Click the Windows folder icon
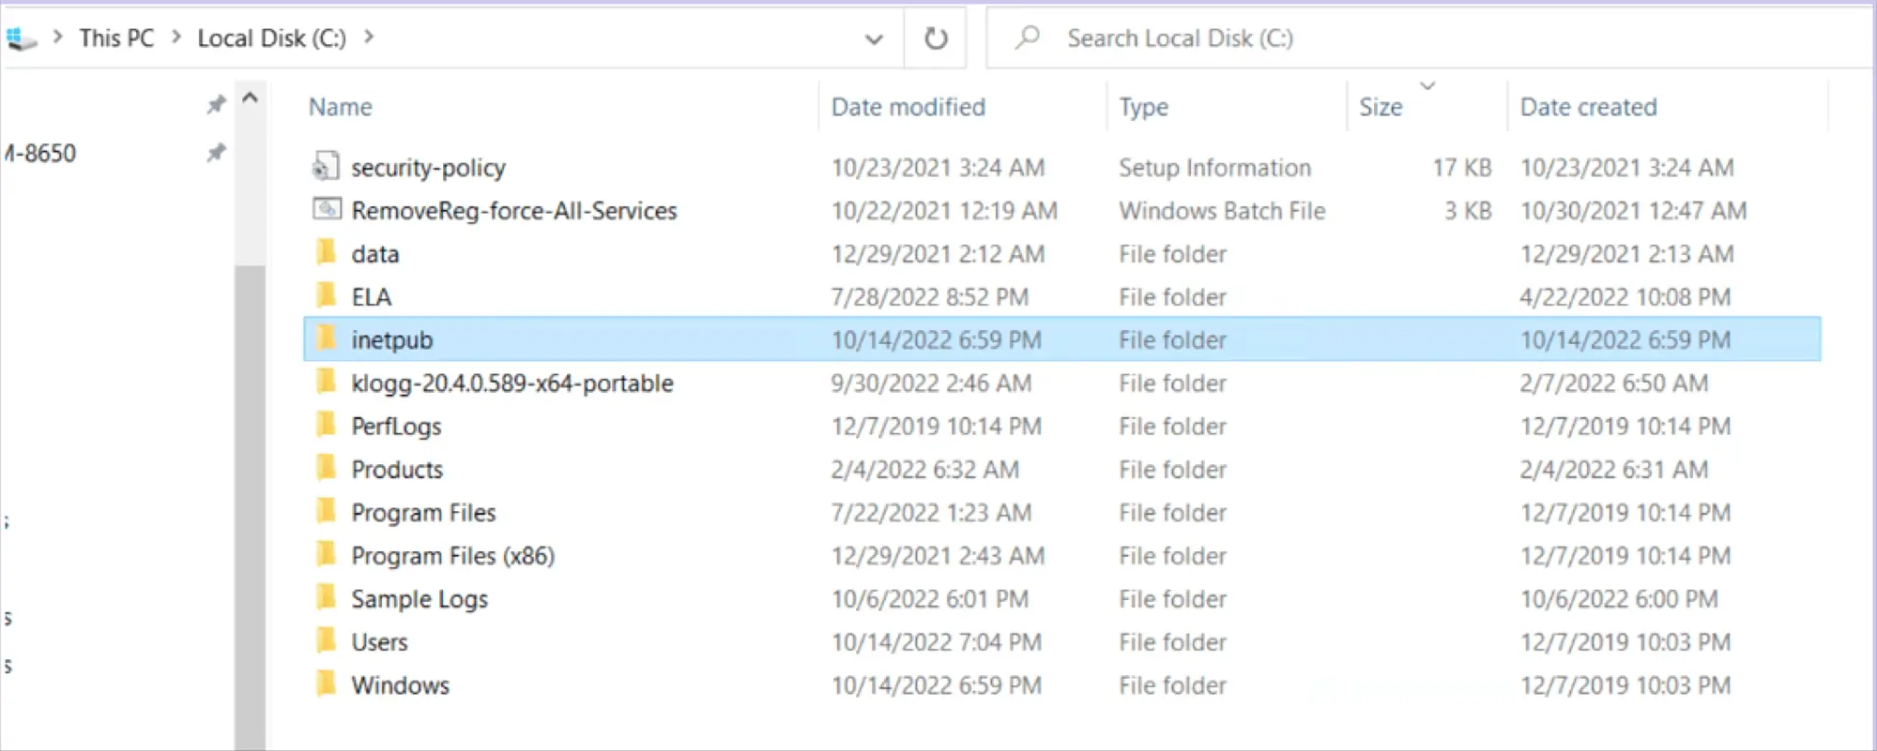The width and height of the screenshot is (1877, 751). 326,684
